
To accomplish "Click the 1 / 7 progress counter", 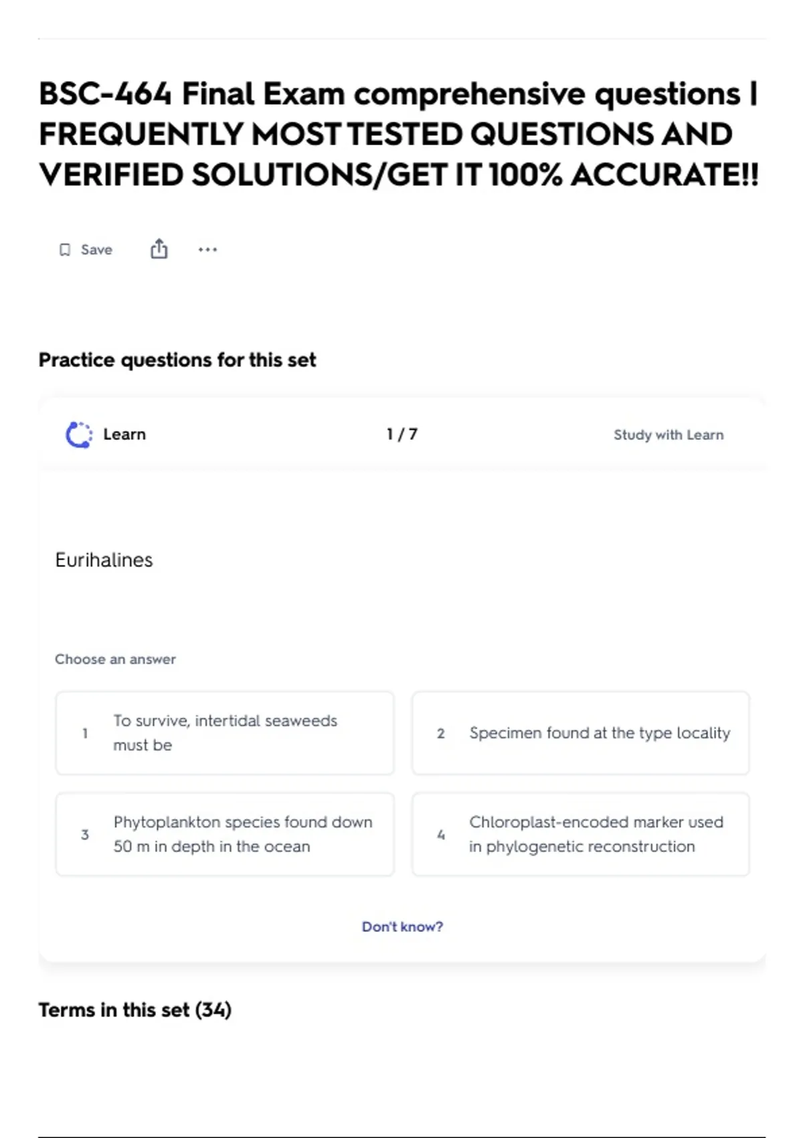I will pos(402,434).
